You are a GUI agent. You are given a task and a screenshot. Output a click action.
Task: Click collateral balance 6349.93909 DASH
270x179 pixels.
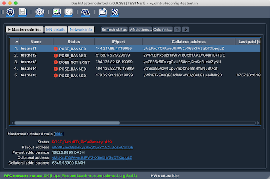(68, 163)
